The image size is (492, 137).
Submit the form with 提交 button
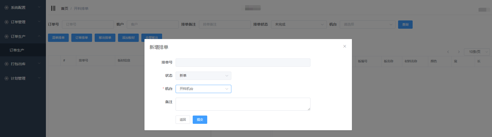point(200,120)
